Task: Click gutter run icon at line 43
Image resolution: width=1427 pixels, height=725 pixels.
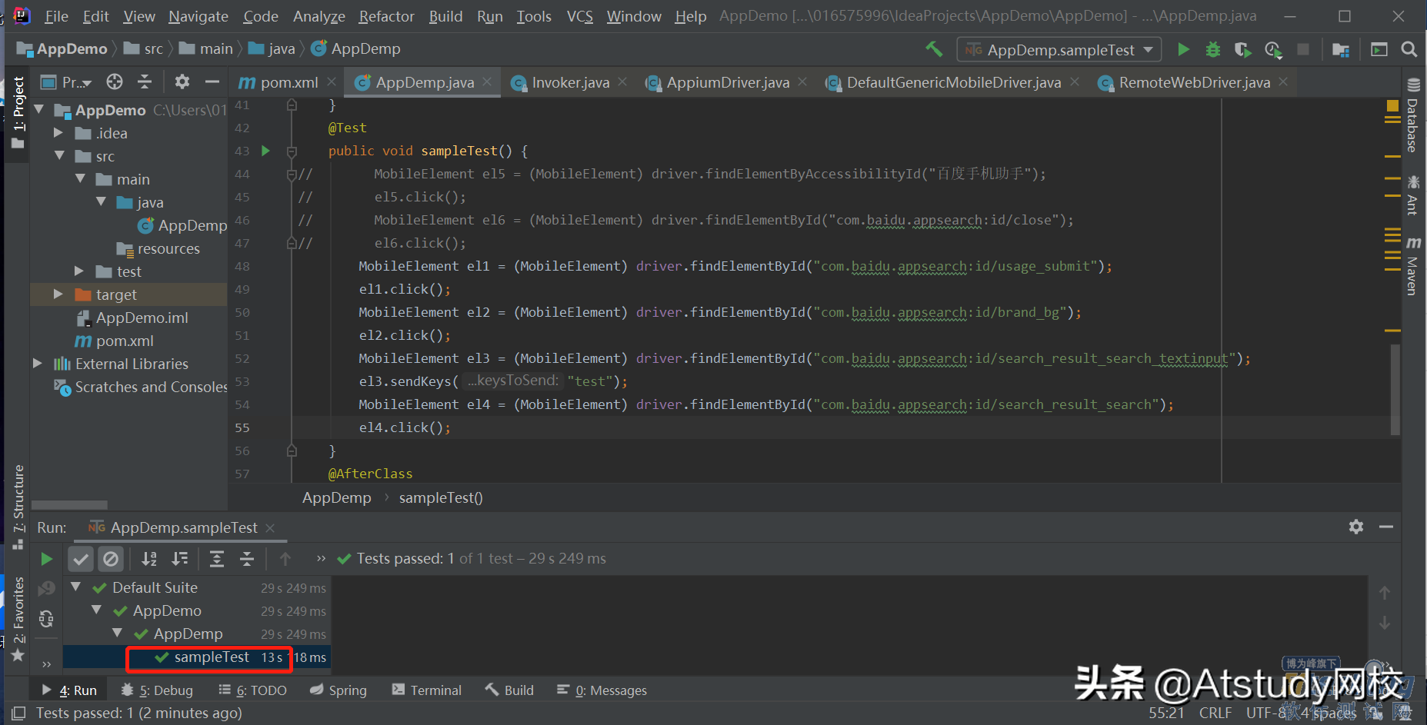Action: pos(265,151)
